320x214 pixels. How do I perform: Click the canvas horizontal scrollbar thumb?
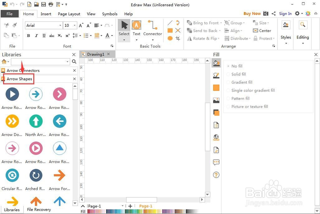point(141,200)
